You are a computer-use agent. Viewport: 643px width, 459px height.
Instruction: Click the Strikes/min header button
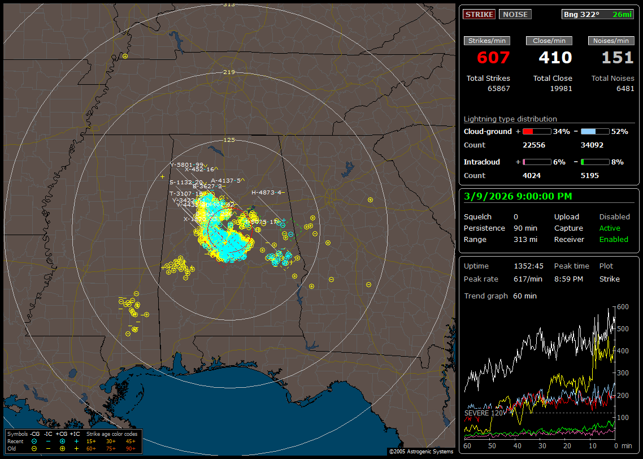[x=486, y=41]
